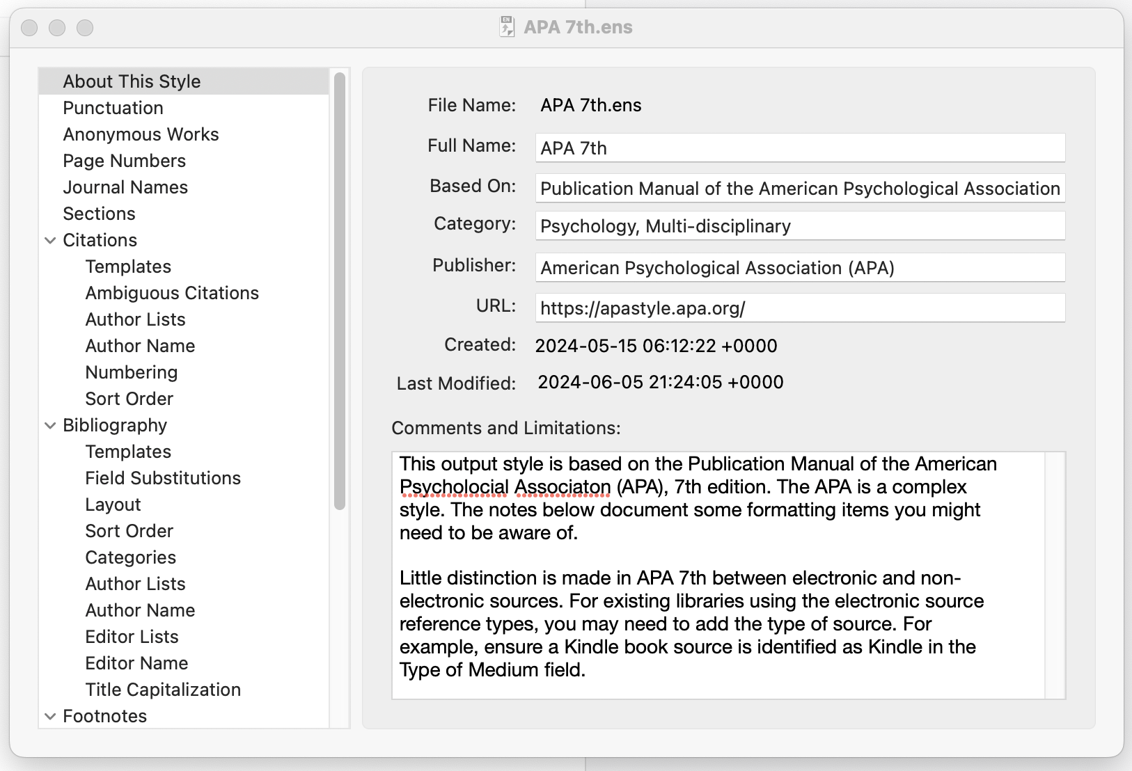
Task: Collapse the Citations section
Action: click(49, 239)
